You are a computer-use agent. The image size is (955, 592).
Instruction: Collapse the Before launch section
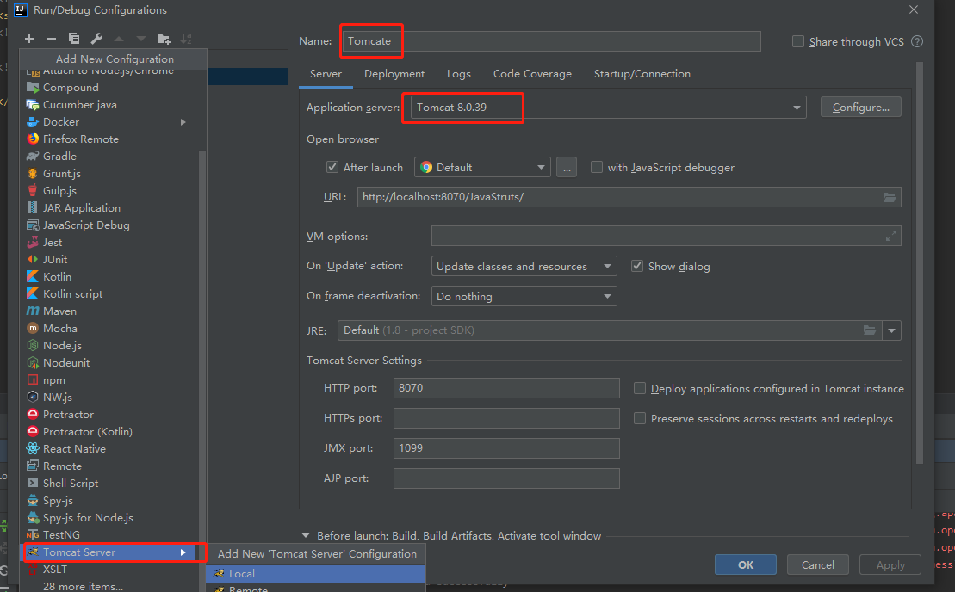(306, 536)
